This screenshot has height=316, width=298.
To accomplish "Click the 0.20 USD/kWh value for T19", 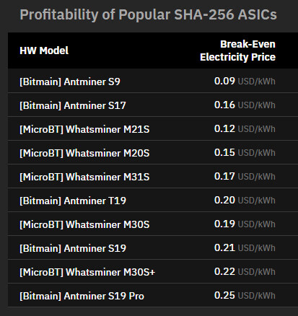I will 245,200.
